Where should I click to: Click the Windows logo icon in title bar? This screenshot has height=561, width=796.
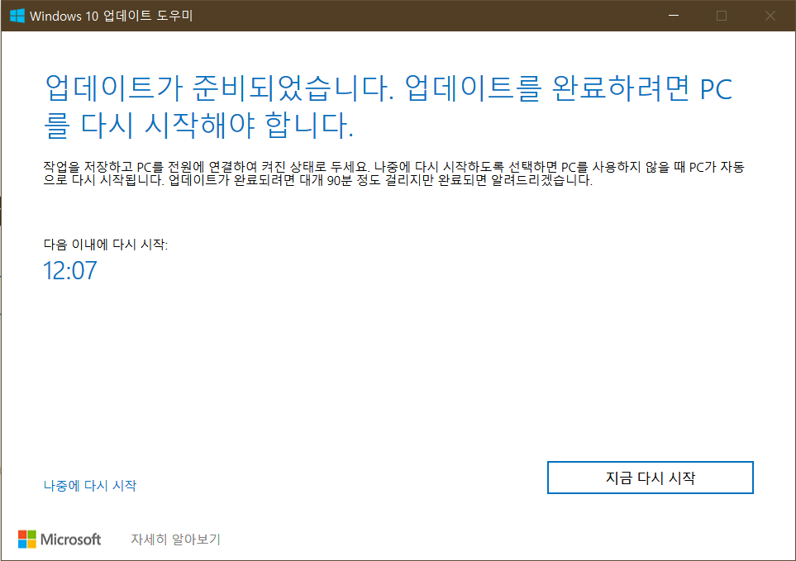(x=17, y=16)
